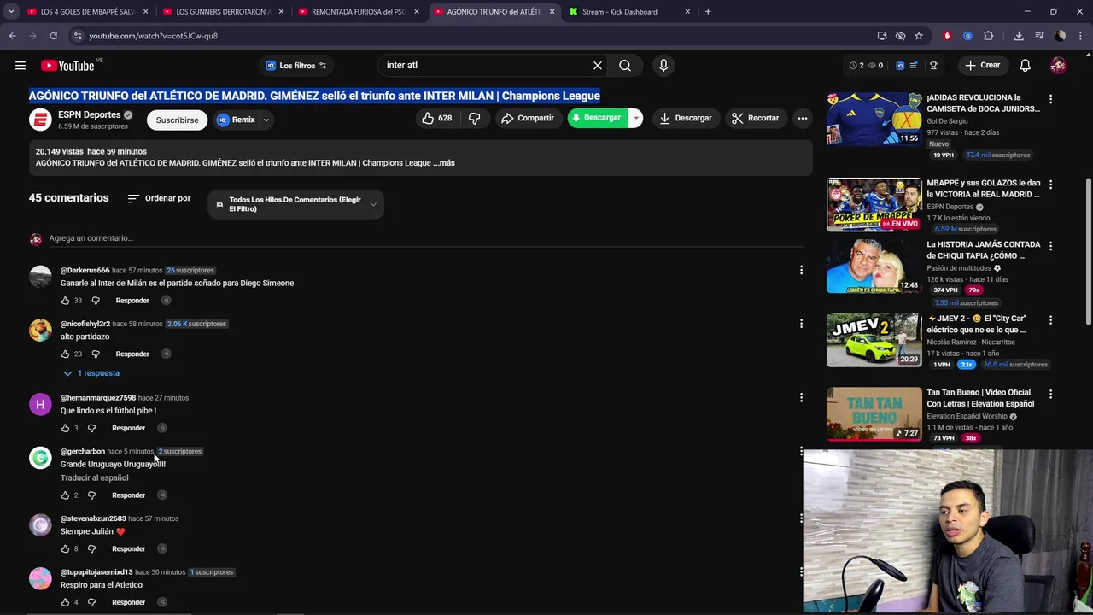Switch to the LOS GUNNERS DERROTARON tab
This screenshot has width=1093, height=615.
222,12
